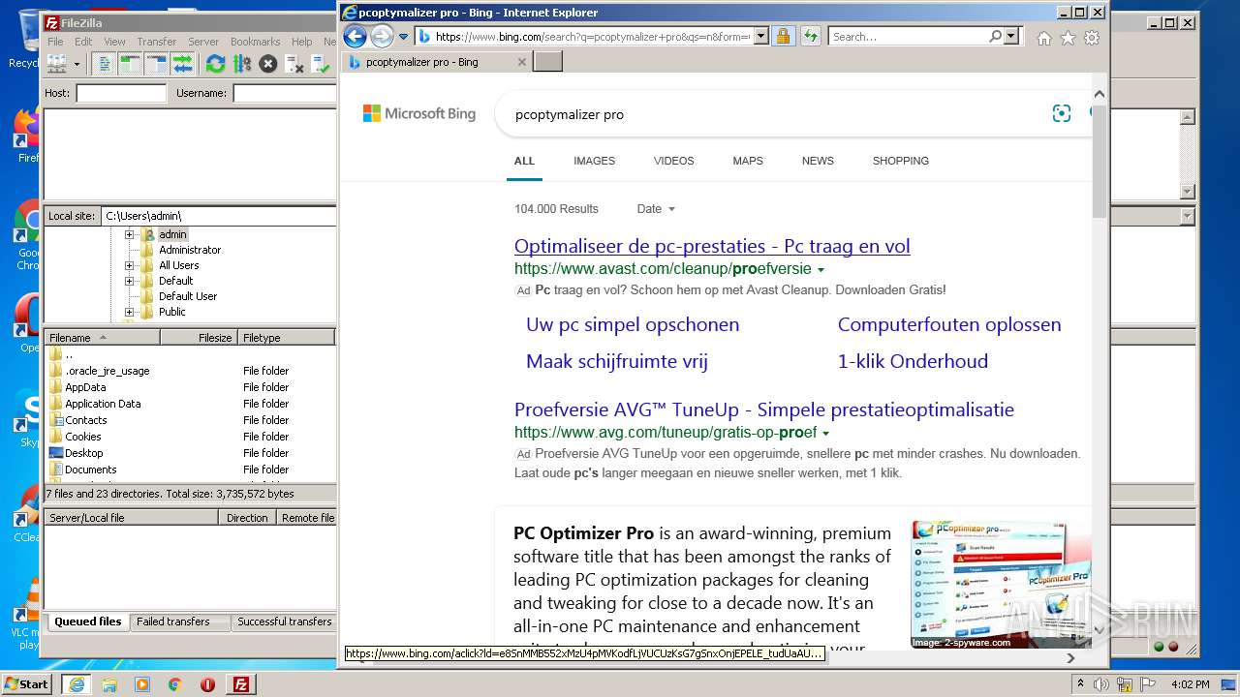Open FileZilla Transfer menu
The image size is (1240, 697).
pos(156,42)
